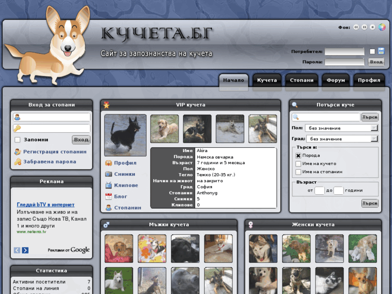Go to the Форум tab
The width and height of the screenshot is (392, 294).
click(336, 80)
